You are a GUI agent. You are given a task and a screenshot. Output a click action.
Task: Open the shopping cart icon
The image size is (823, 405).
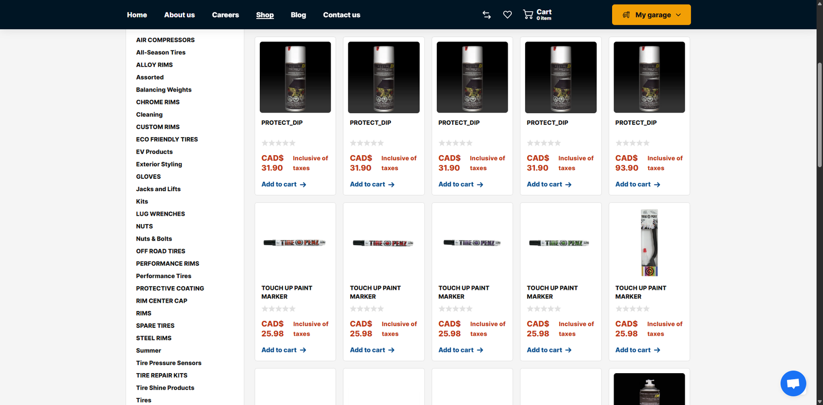pyautogui.click(x=528, y=15)
